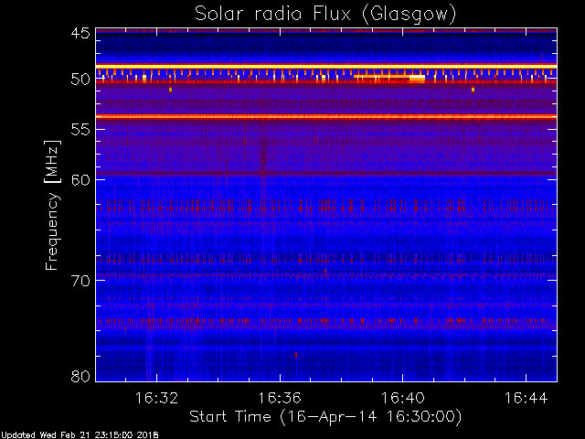This screenshot has width=585, height=439.
Task: Click the yellow-green spot below 50 MHz near 16:42
Action: (x=473, y=90)
